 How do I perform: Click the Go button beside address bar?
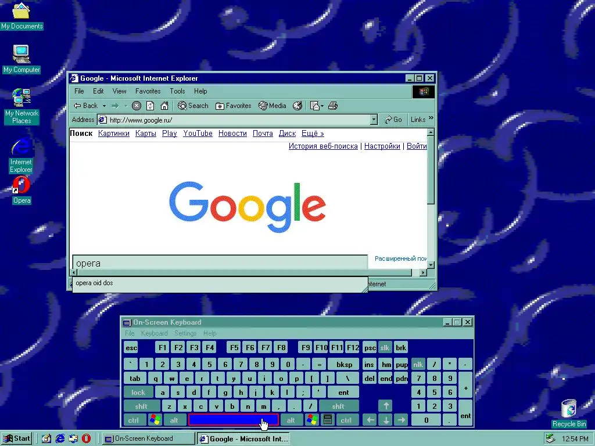pos(393,120)
